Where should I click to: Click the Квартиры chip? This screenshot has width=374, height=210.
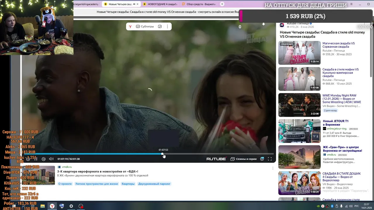(128, 184)
